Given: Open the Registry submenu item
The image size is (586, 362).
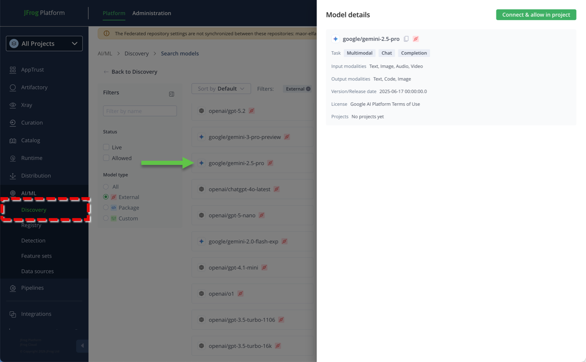Looking at the screenshot, I should click(31, 225).
